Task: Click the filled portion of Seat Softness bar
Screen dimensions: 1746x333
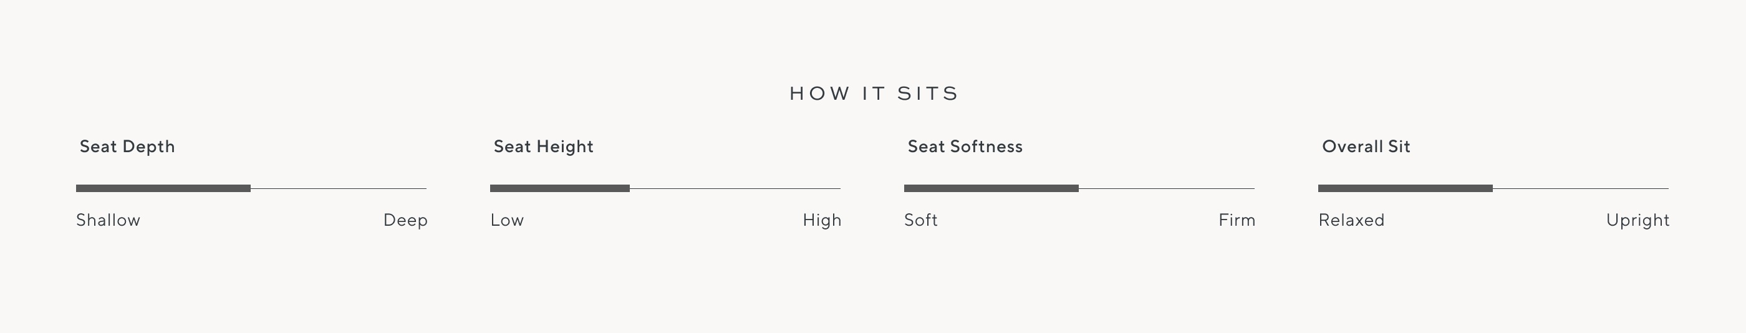Action: [x=991, y=188]
